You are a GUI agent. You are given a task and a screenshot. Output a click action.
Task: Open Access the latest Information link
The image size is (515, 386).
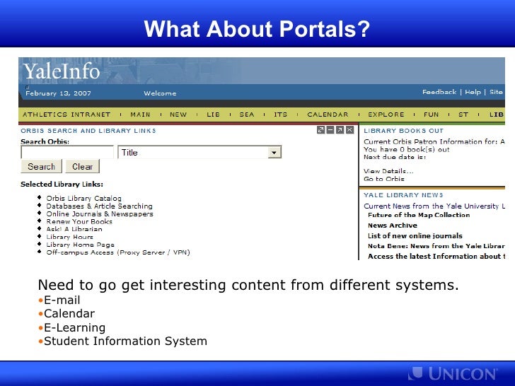coord(436,257)
